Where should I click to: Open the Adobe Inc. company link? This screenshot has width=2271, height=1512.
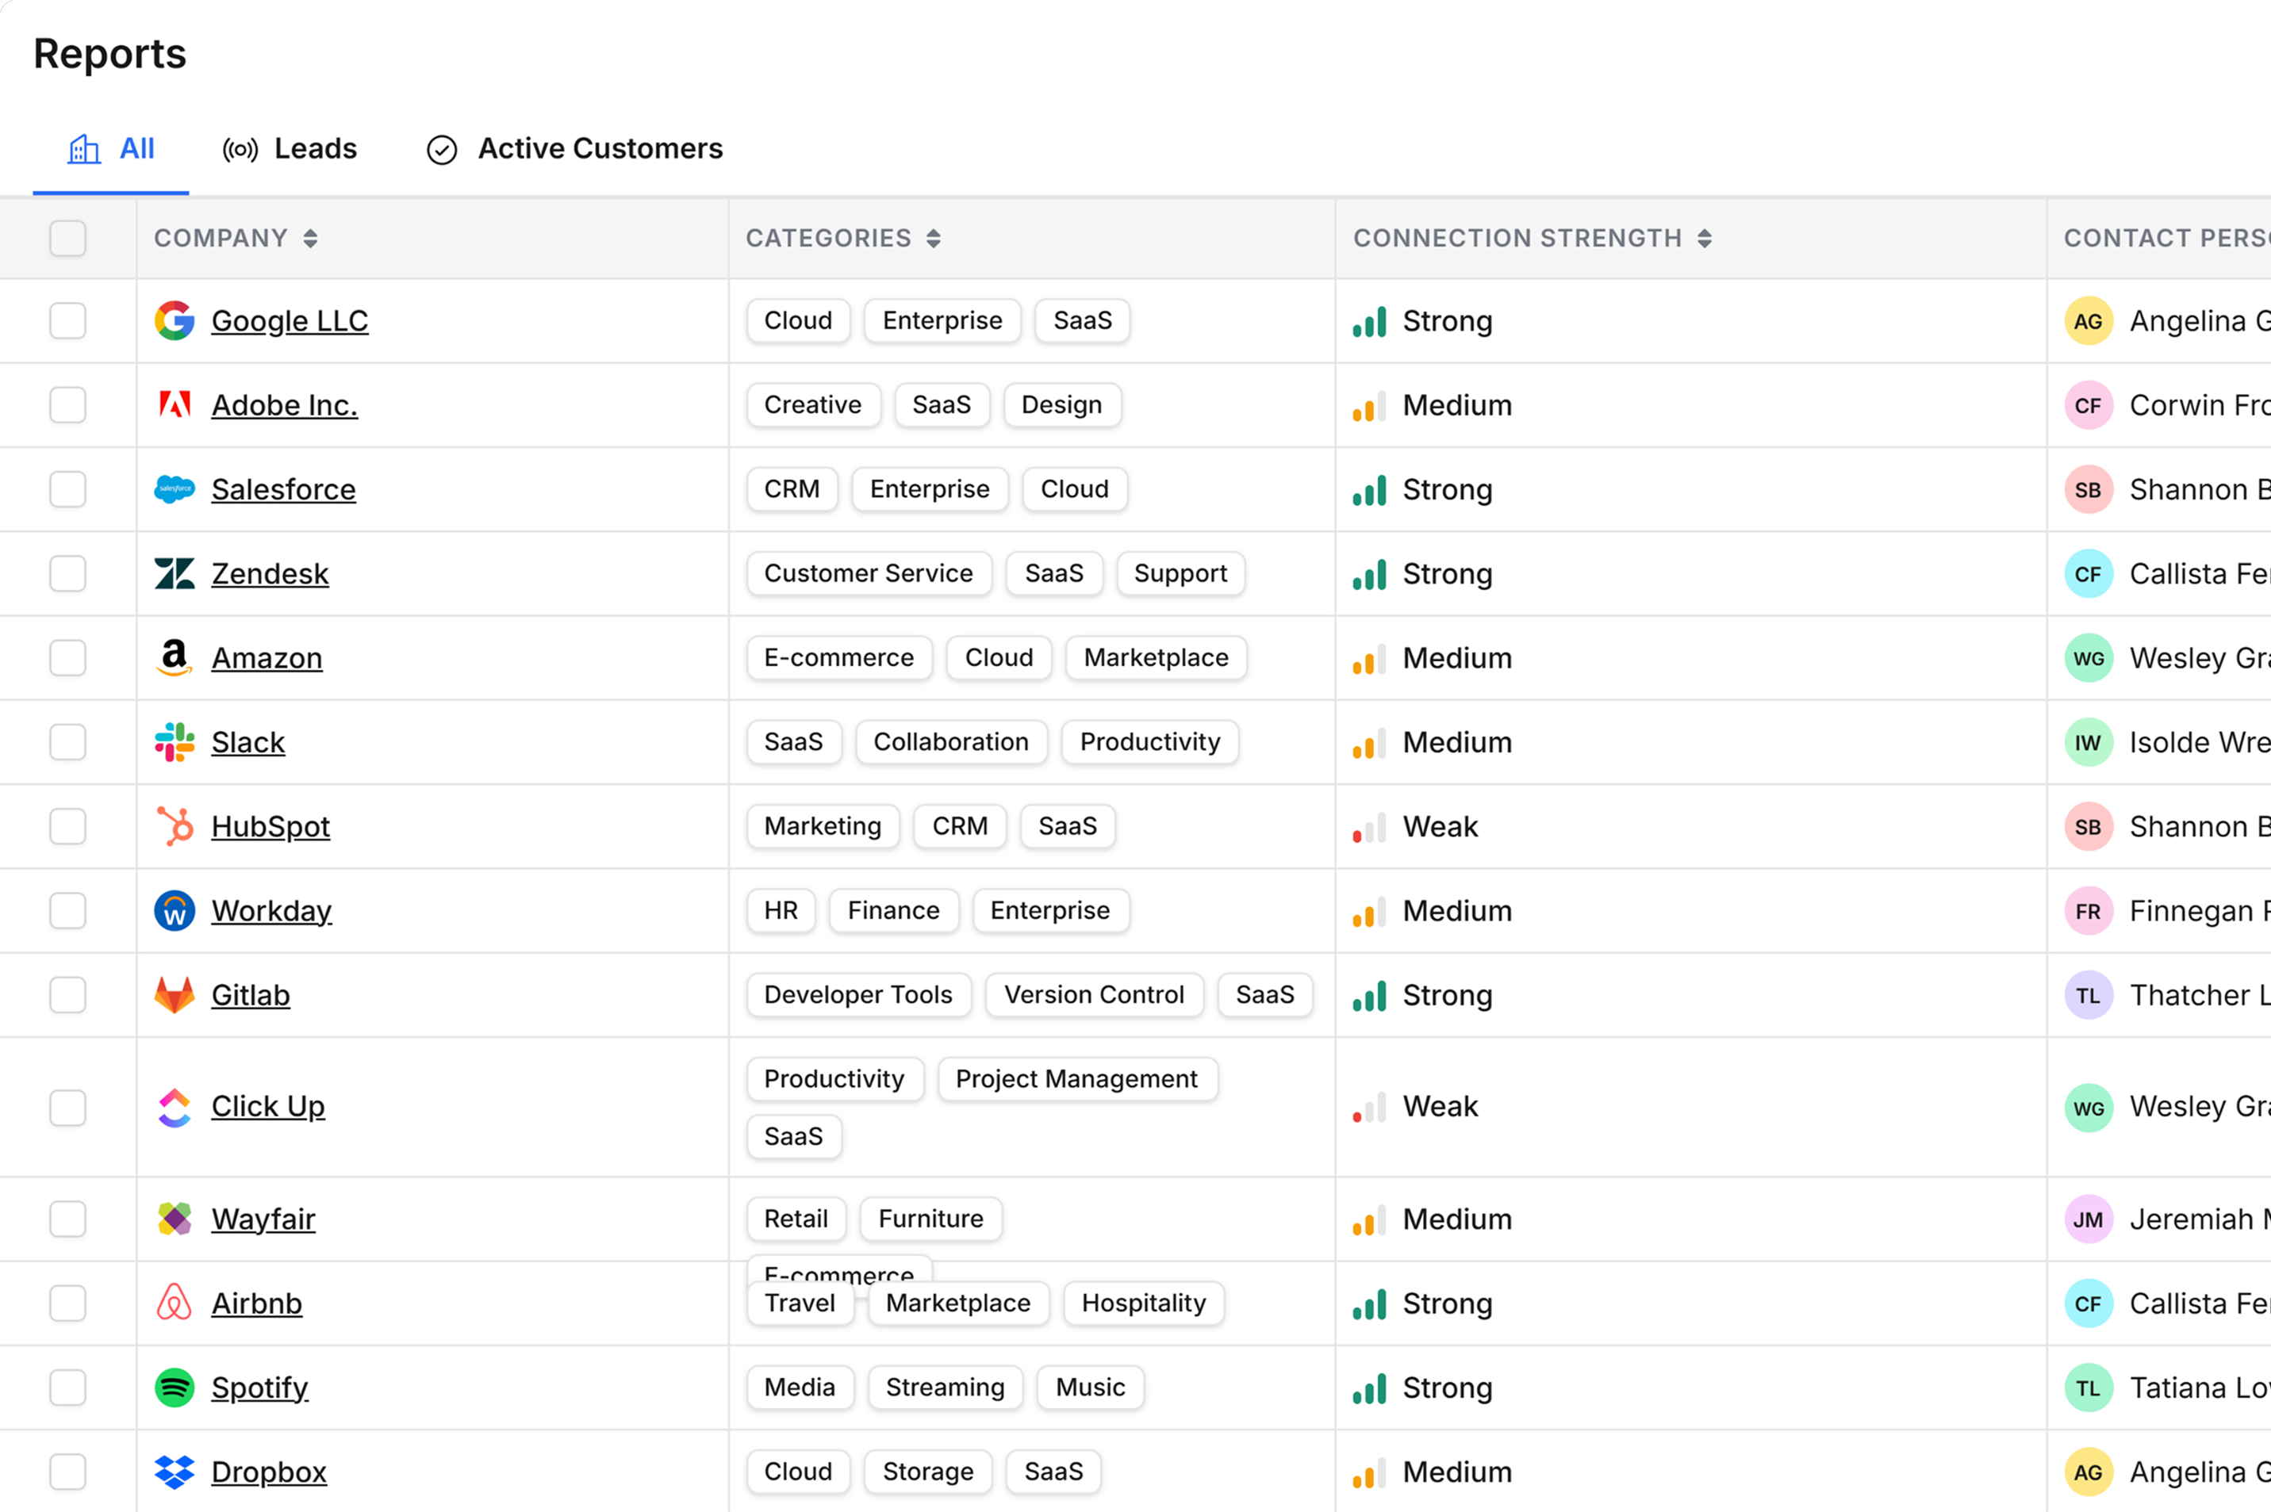pos(285,405)
